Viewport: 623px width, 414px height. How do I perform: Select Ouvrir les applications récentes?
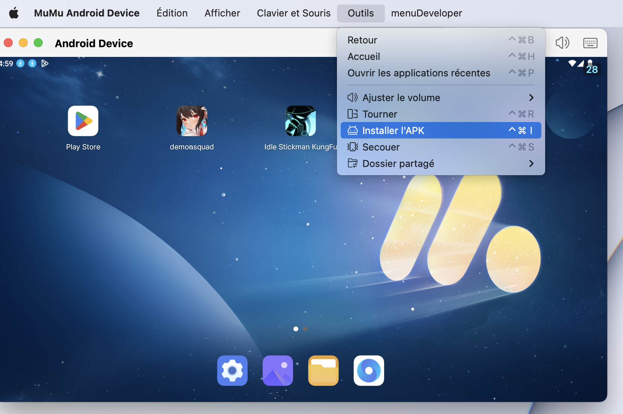(441, 73)
